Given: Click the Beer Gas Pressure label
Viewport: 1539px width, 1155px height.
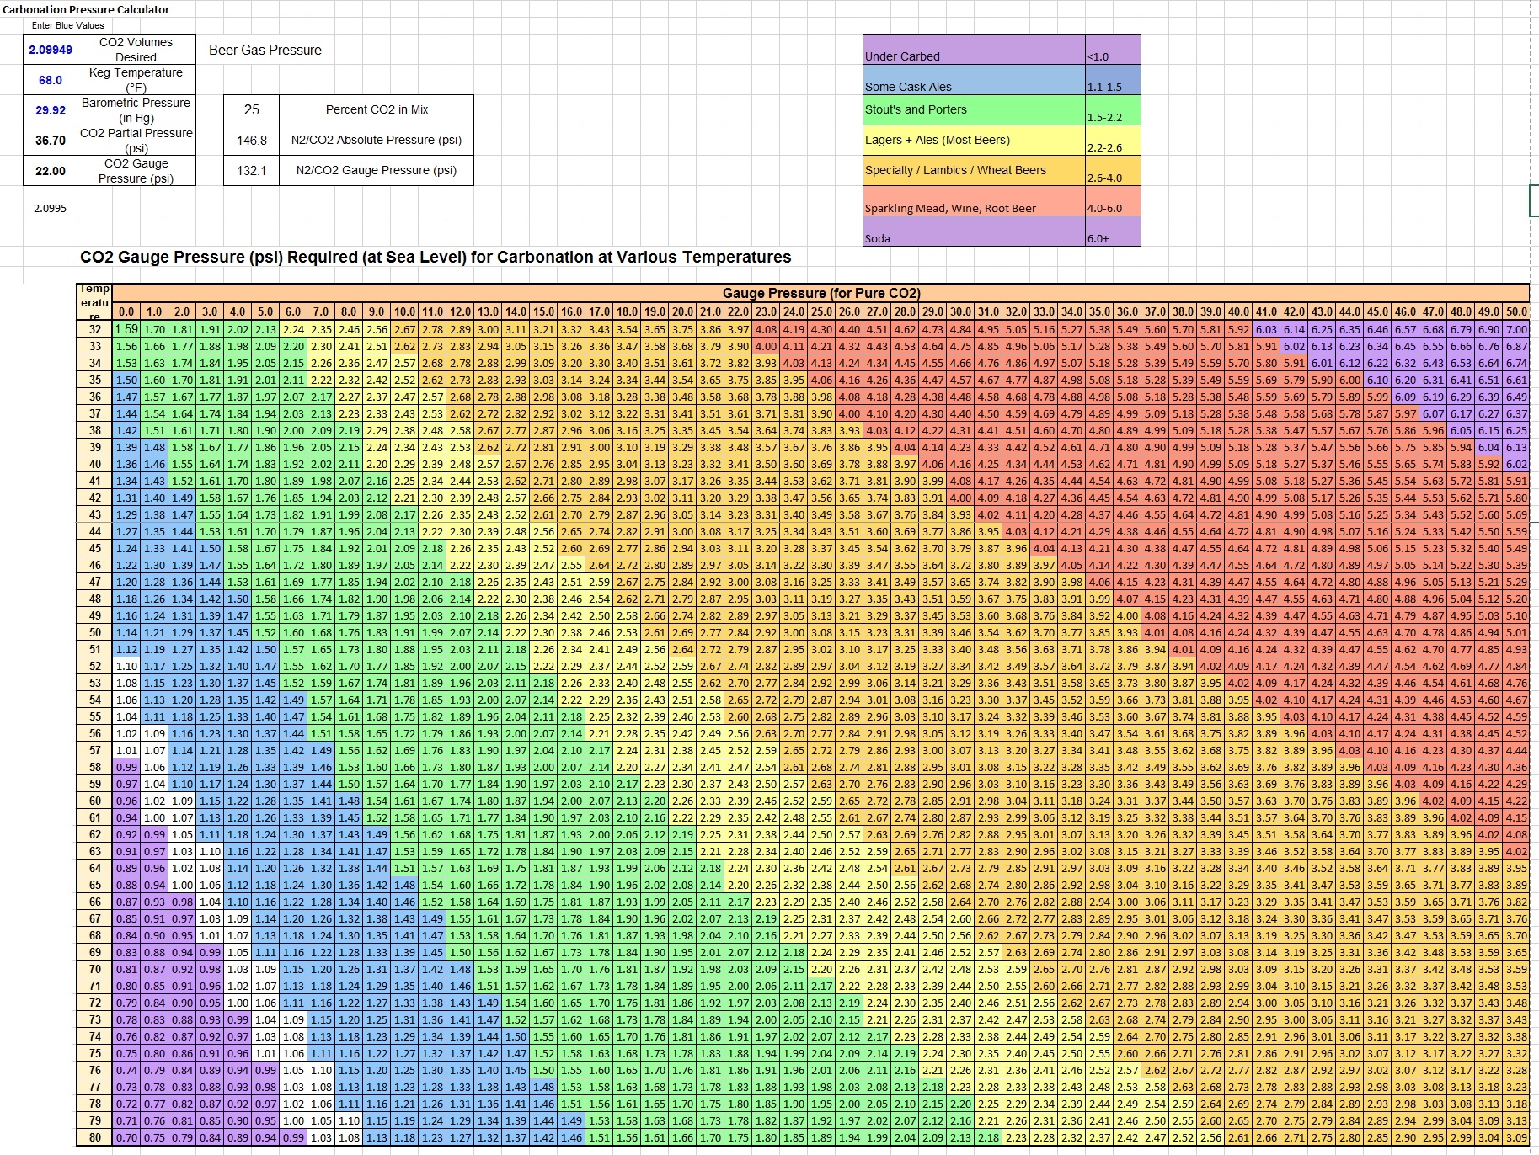Looking at the screenshot, I should pyautogui.click(x=265, y=50).
